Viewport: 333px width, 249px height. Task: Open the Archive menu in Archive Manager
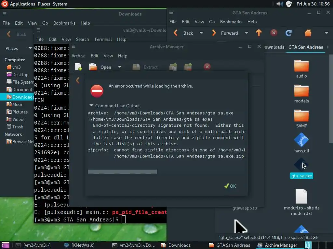(78, 56)
